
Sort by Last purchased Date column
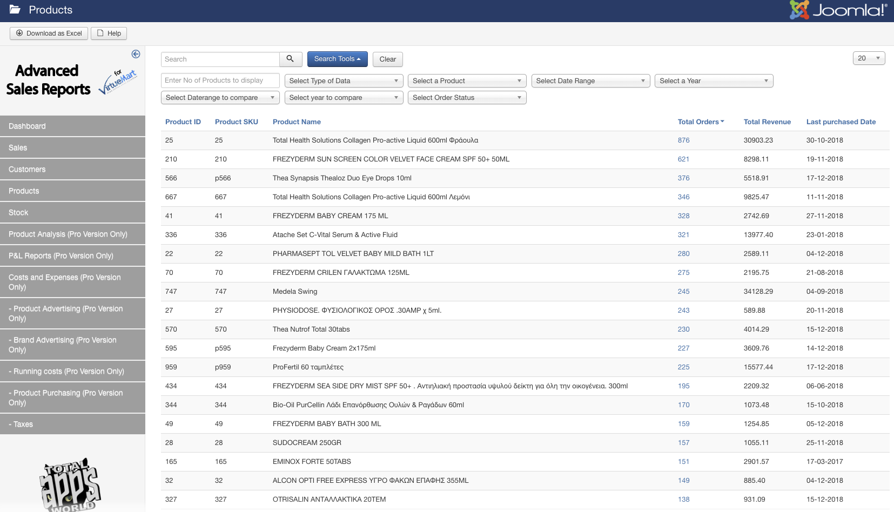841,122
